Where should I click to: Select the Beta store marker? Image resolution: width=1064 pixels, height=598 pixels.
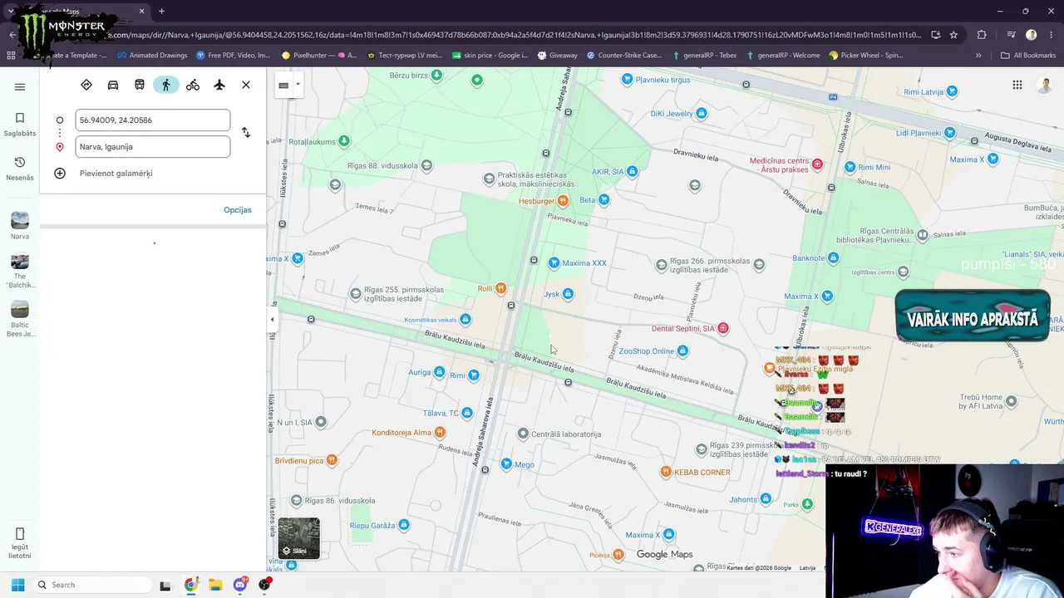click(x=604, y=199)
